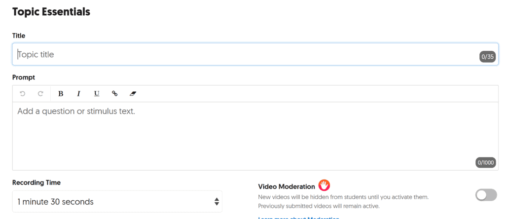Click the Video Moderation label
The image size is (505, 219).
tap(287, 186)
